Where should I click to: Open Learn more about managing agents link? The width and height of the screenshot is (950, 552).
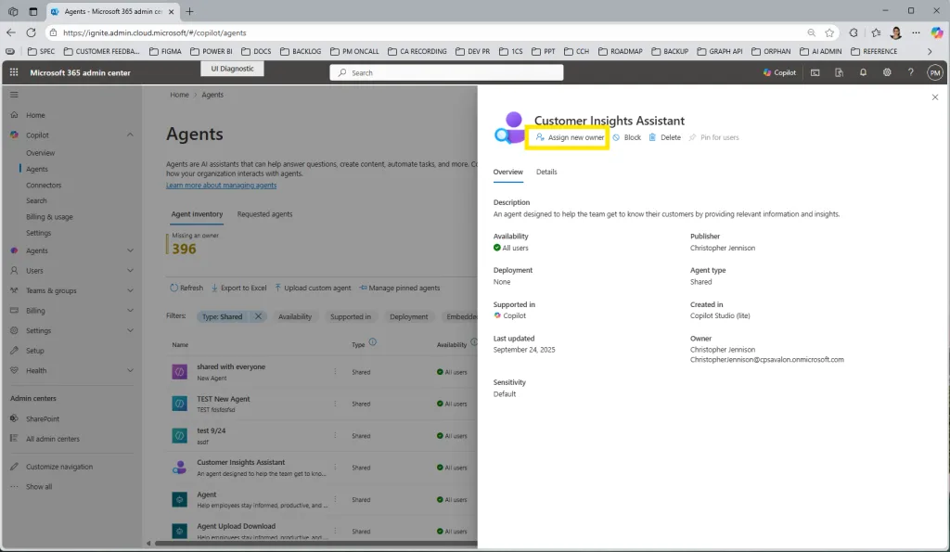[221, 186]
